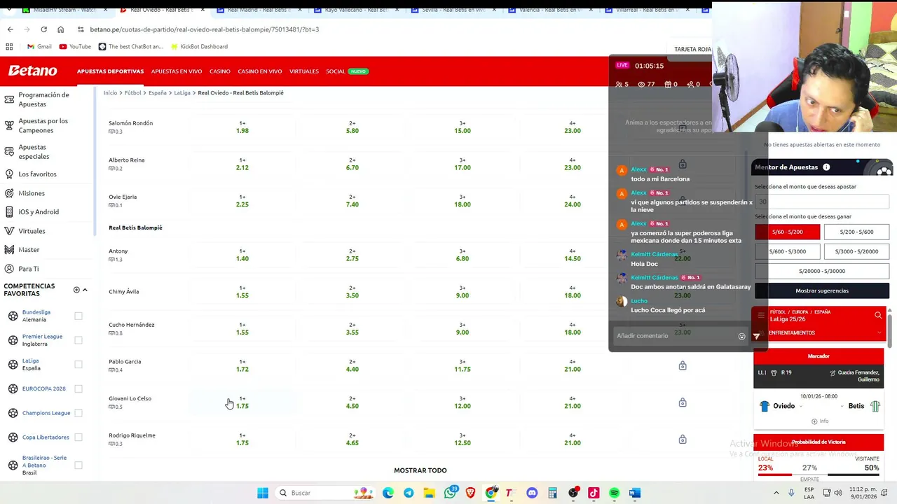Open the Betis team dropdown arrow
Viewport: 897px width, 504px height.
click(842, 407)
